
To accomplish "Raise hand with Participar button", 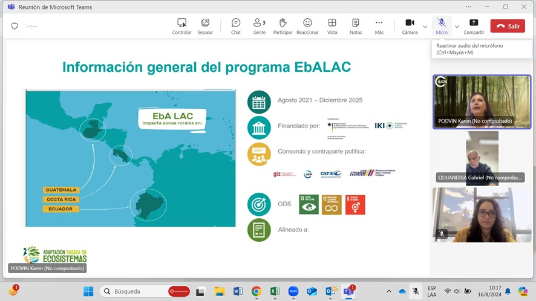I will click(x=283, y=26).
